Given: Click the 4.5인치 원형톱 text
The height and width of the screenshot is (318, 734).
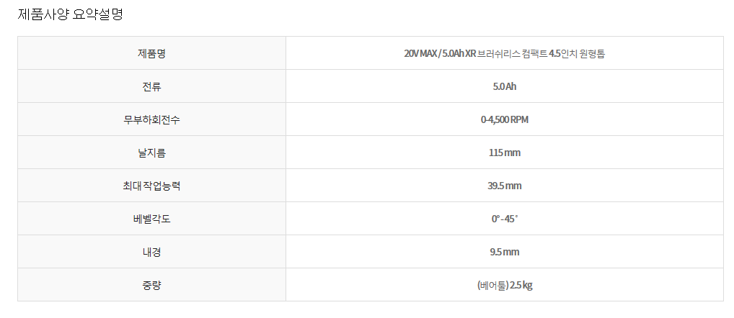Looking at the screenshot, I should point(577,53).
